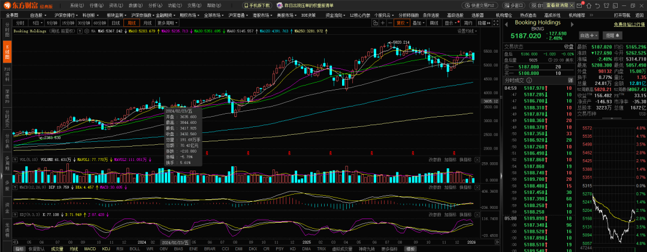Open 系统 menu

point(77,5)
